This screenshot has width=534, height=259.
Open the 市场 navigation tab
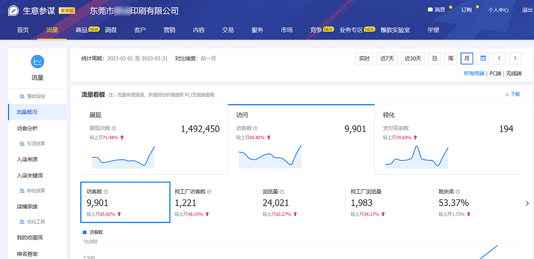click(x=287, y=30)
